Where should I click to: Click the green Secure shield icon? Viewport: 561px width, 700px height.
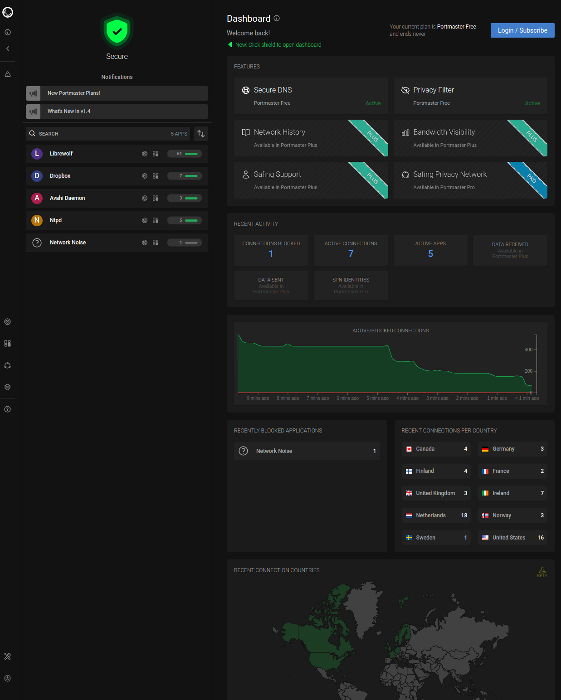pos(117,31)
